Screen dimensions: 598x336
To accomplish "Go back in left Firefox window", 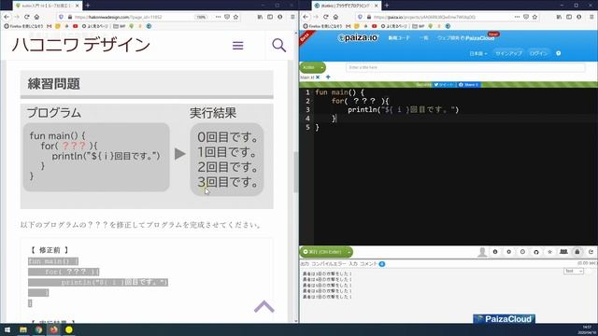I will (x=7, y=17).
